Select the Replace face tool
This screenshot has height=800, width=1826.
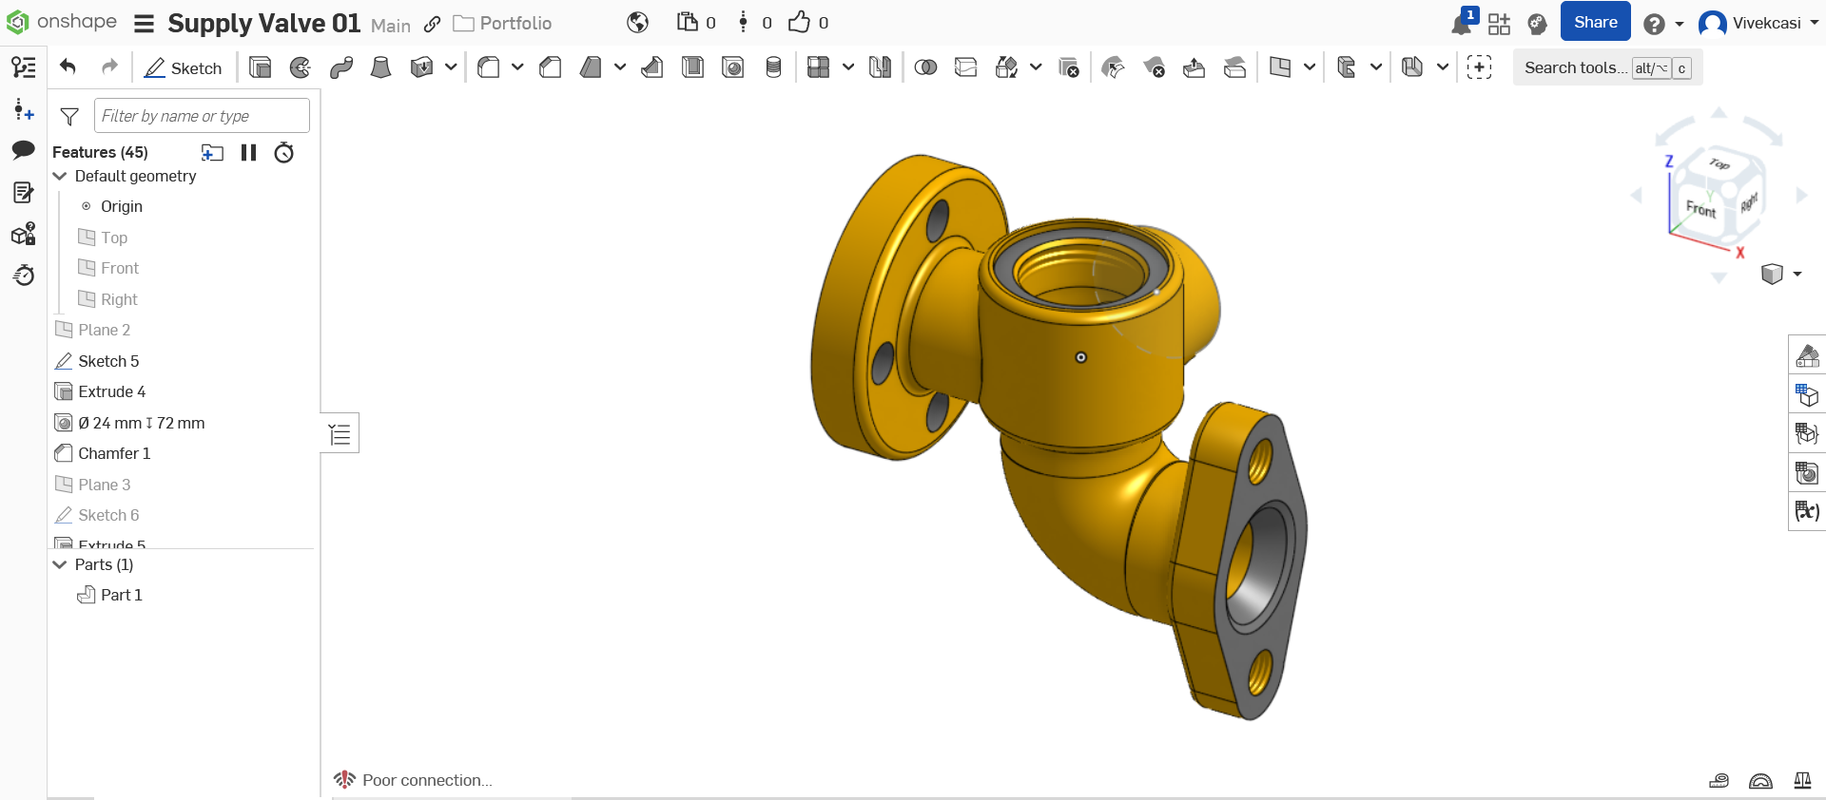tap(1235, 67)
